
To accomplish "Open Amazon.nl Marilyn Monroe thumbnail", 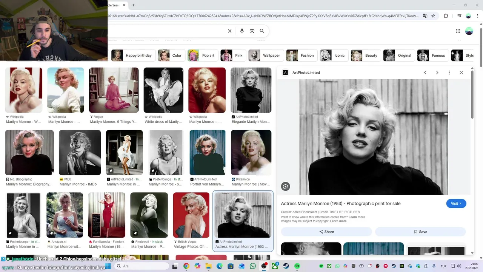I will pyautogui.click(x=65, y=215).
